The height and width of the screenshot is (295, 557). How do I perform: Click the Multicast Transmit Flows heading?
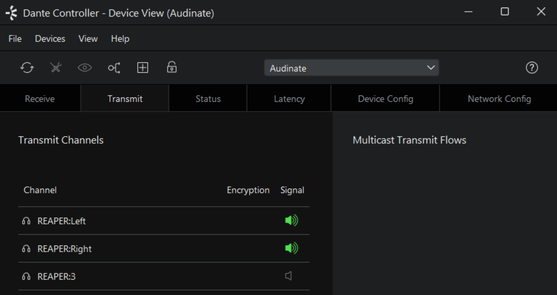(409, 140)
